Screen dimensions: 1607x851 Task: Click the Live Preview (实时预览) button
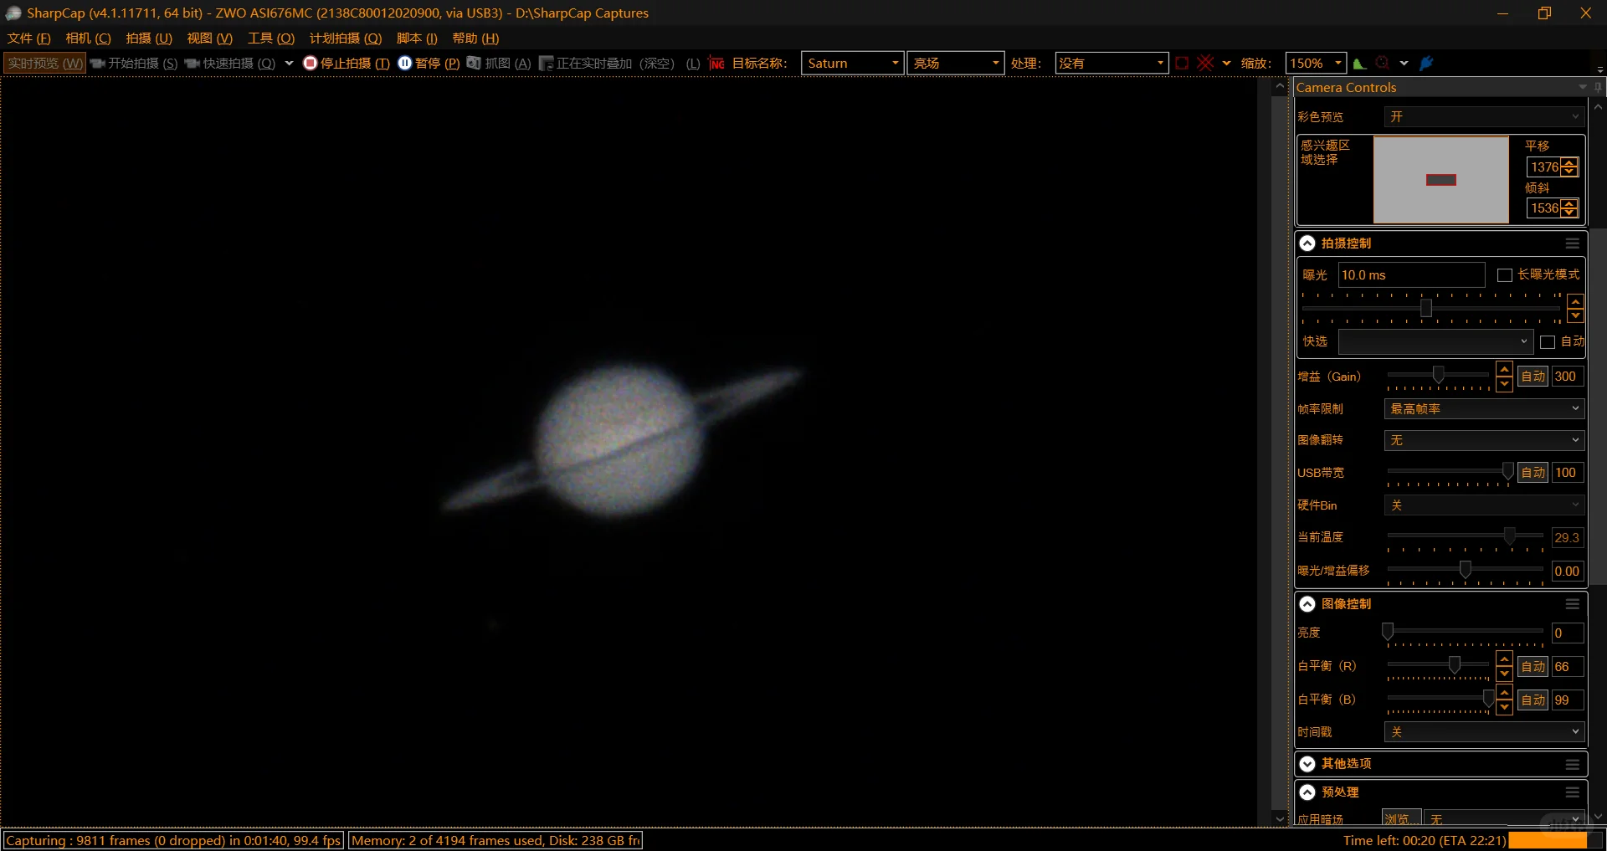click(x=45, y=63)
